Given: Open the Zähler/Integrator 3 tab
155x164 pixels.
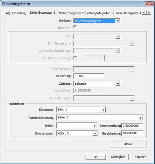Looking at the screenshot, I should click(x=100, y=13).
